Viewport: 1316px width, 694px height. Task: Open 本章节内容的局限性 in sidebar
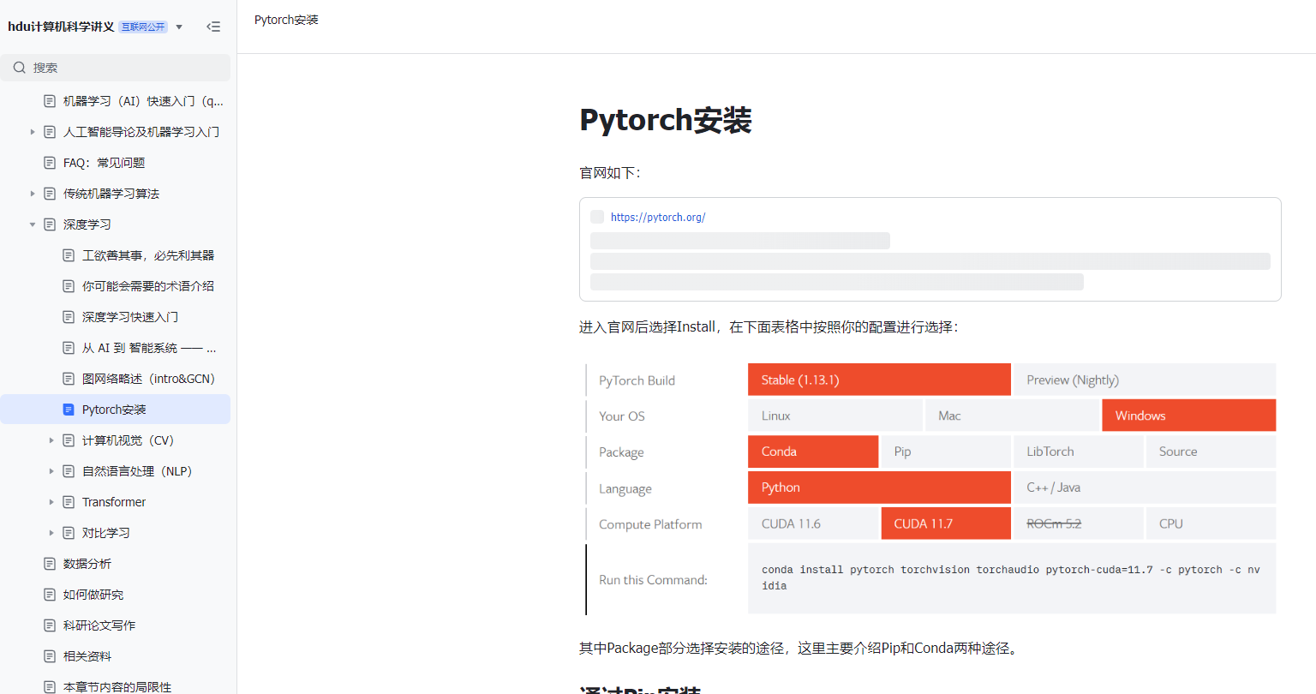pyautogui.click(x=117, y=687)
